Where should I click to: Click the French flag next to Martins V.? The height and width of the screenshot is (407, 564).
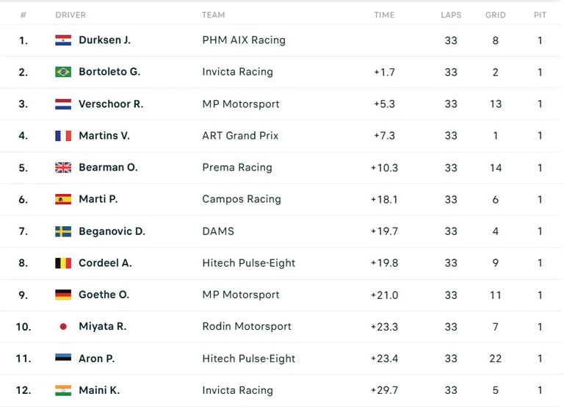63,136
